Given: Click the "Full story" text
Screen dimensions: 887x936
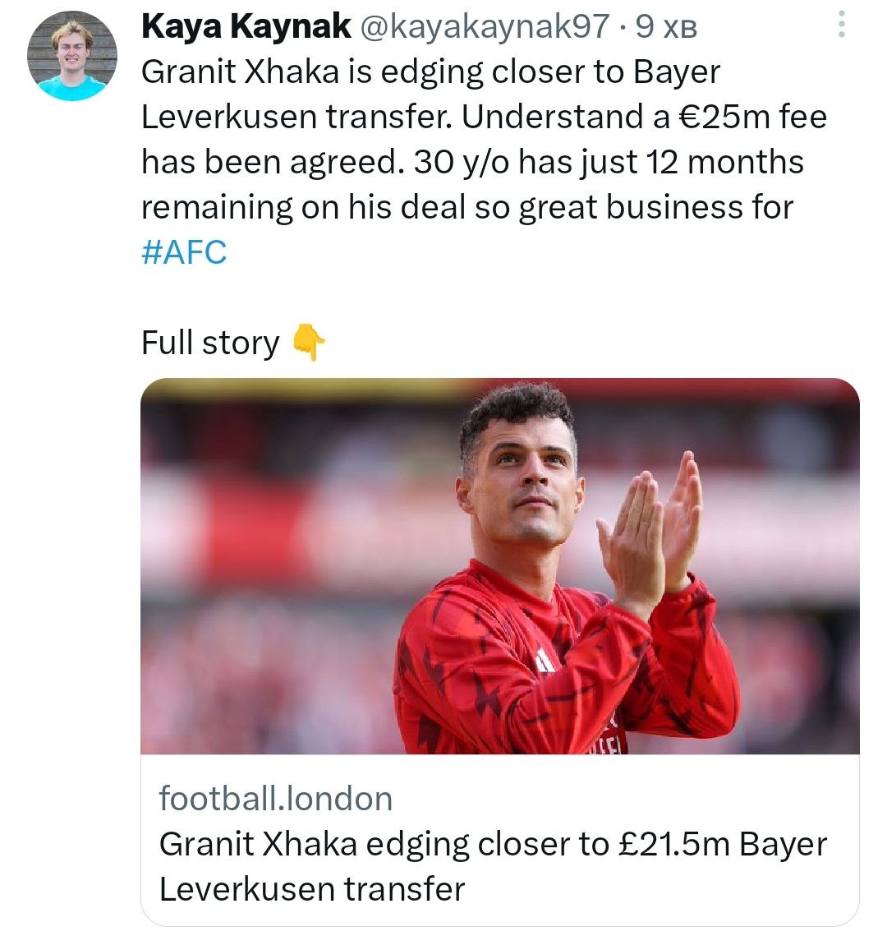Looking at the screenshot, I should click(210, 342).
